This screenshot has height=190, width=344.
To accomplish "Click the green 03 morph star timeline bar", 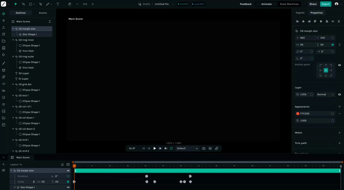I will (207, 171).
